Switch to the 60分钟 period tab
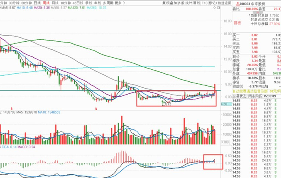The image size is (281, 178). pyautogui.click(x=26, y=3)
